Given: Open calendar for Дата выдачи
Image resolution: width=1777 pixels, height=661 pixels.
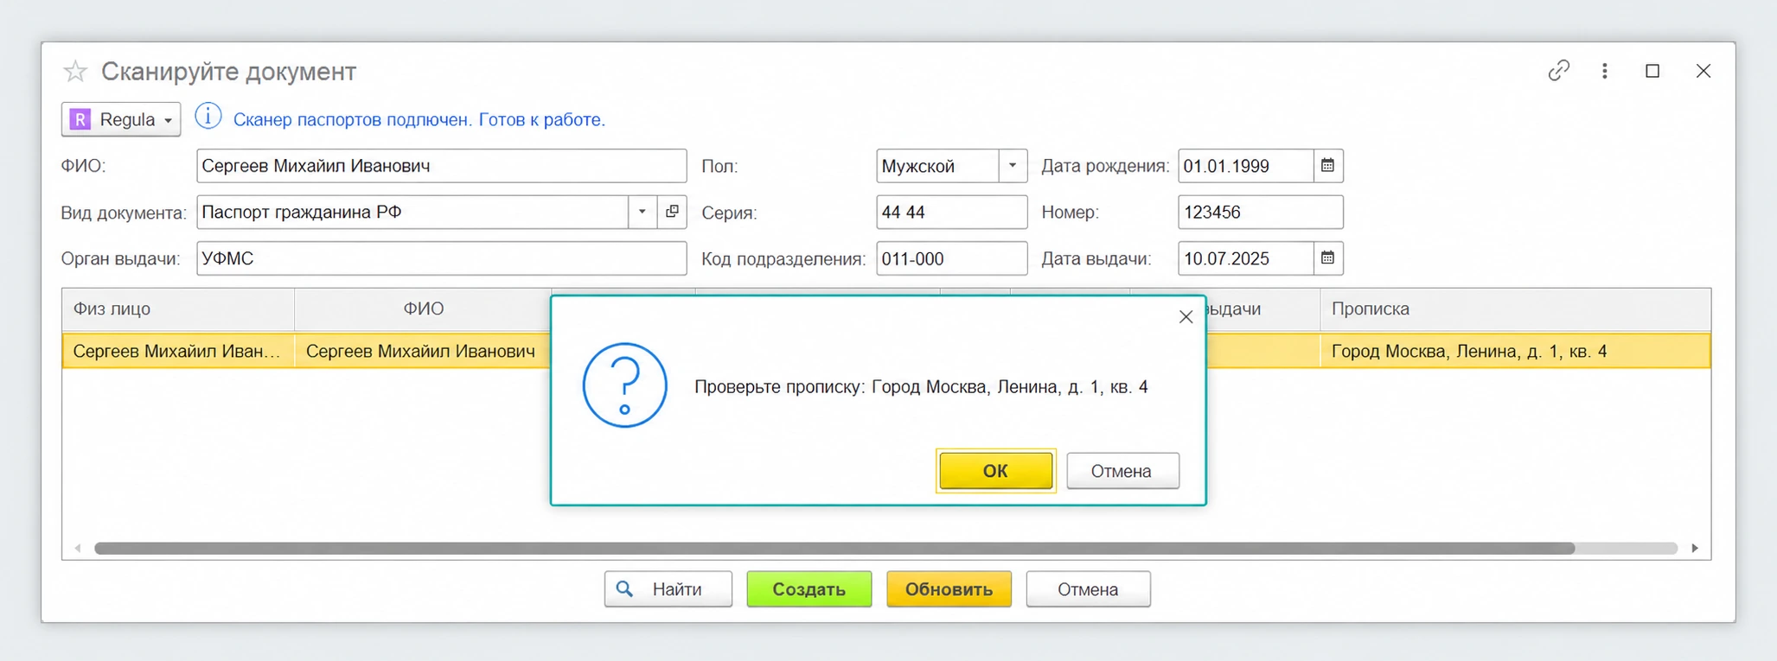Looking at the screenshot, I should pos(1328,258).
